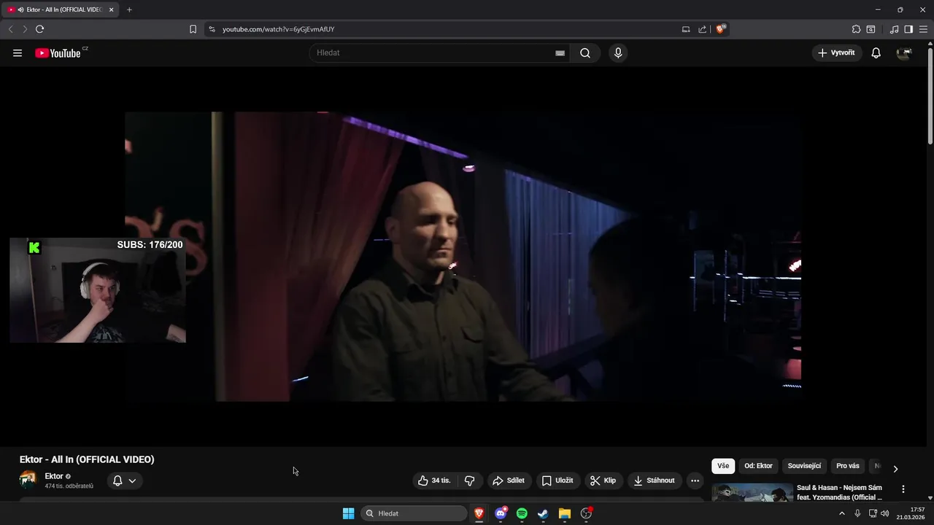Install the app via the address bar screen icon
The height and width of the screenshot is (525, 934).
tap(686, 29)
